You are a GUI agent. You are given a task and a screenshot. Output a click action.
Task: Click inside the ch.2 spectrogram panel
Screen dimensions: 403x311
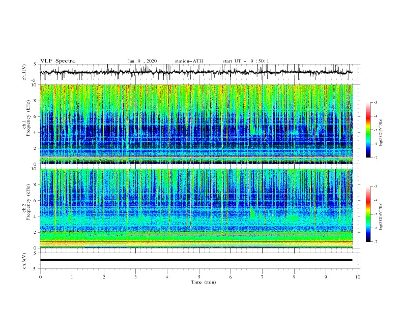click(x=196, y=208)
